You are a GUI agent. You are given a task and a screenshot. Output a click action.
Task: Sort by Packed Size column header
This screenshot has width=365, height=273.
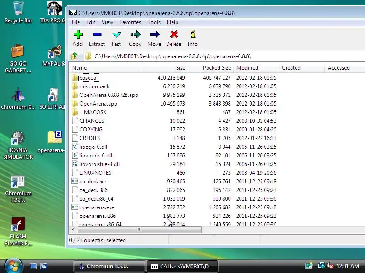tap(210, 68)
